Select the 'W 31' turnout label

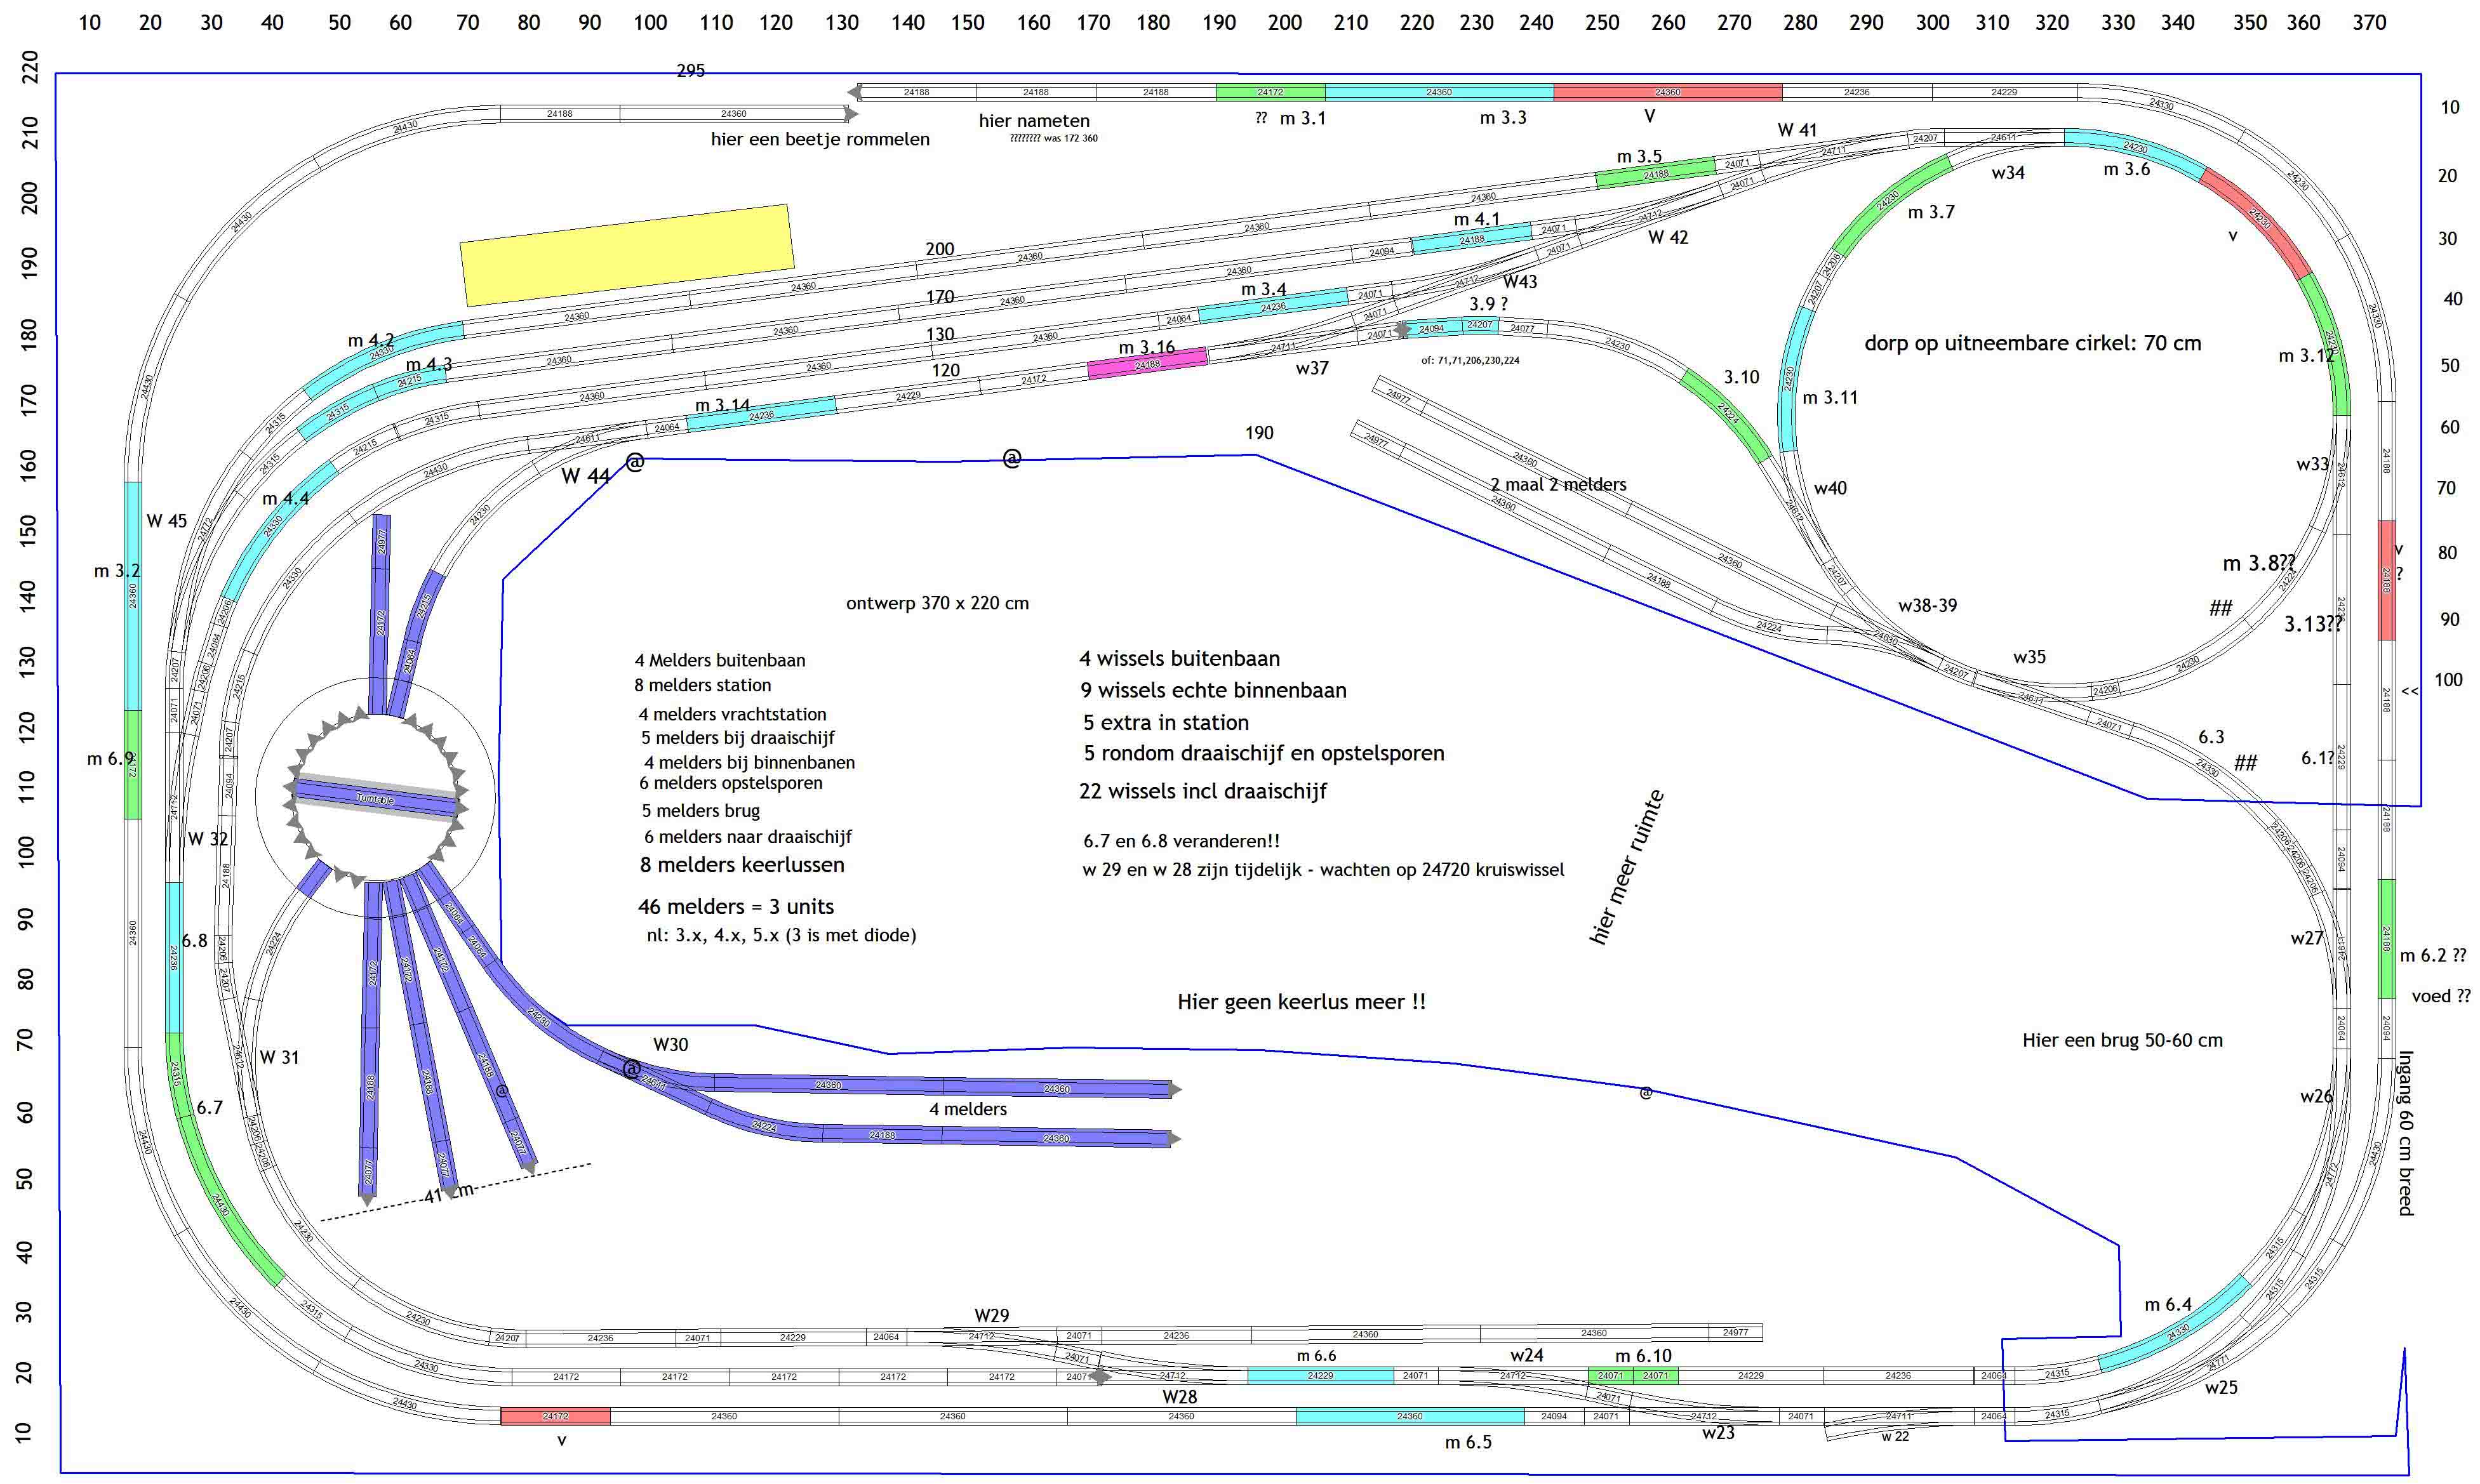coord(279,1057)
